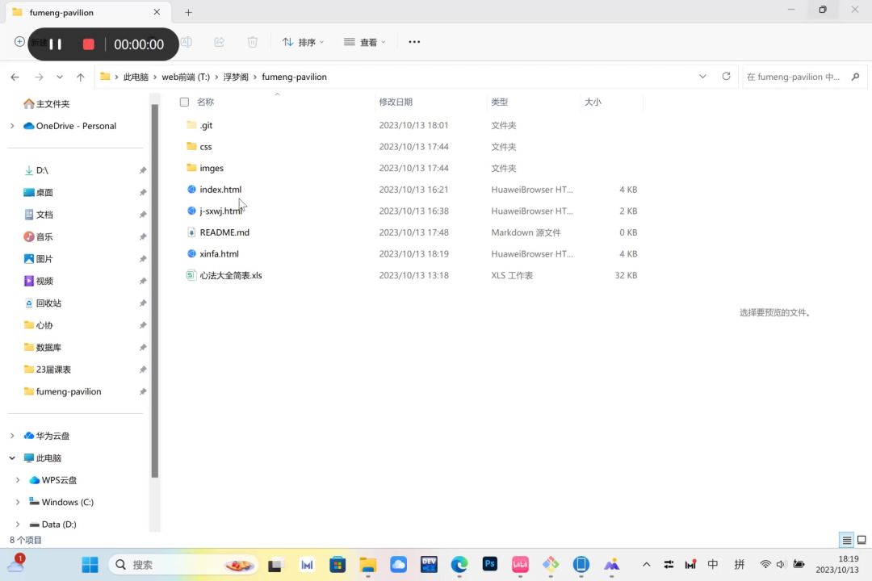872x581 pixels.
Task: Click 浮梦阁 in the breadcrumb path
Action: point(235,77)
